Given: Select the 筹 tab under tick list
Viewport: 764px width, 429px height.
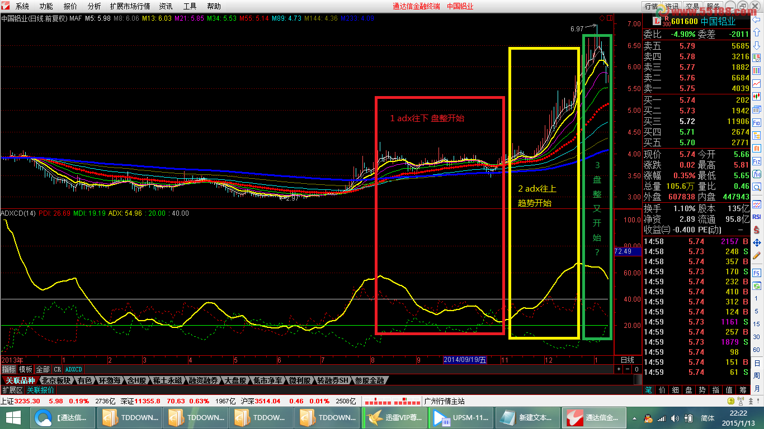Looking at the screenshot, I should [742, 390].
